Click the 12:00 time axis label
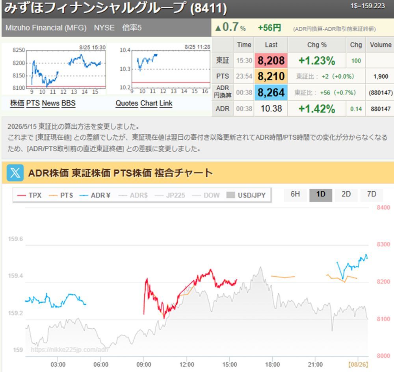Screen dimensions: 394x372 coord(187,365)
